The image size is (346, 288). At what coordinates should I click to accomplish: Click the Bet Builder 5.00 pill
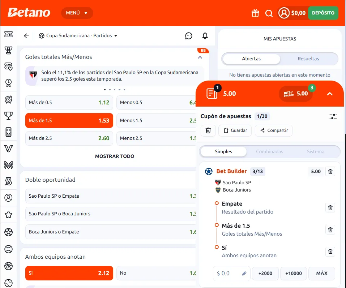(296, 94)
